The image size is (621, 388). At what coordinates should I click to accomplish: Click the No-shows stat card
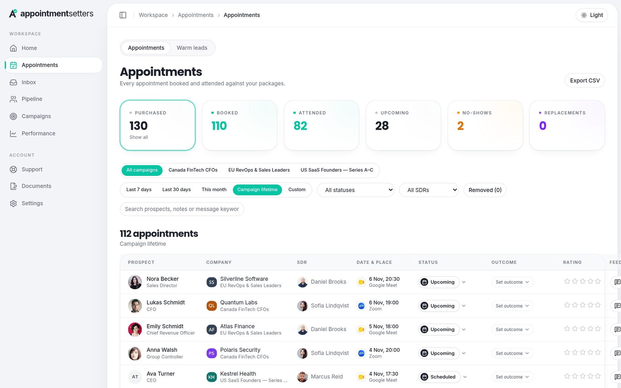click(485, 125)
